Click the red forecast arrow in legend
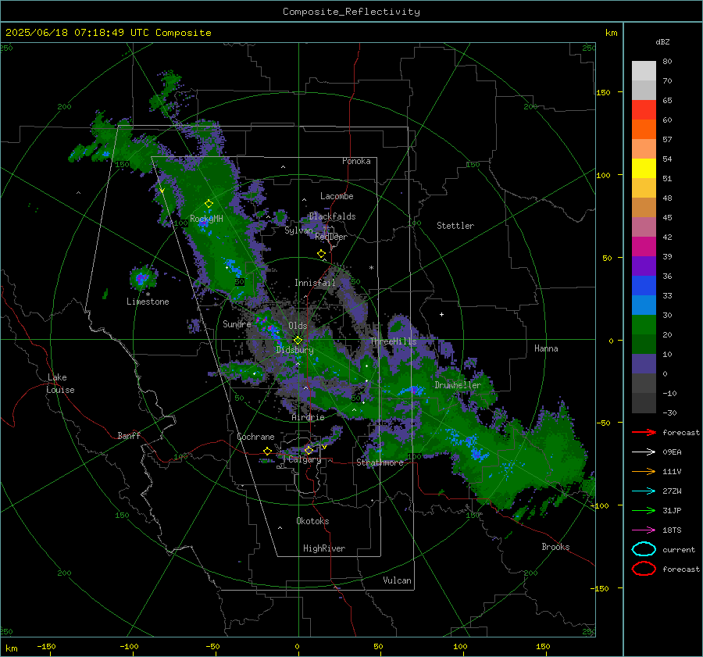Screen dimensions: 703x657 pos(644,432)
